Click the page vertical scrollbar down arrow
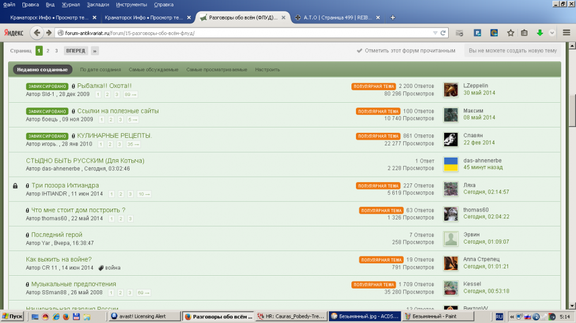Image resolution: width=576 pixels, height=323 pixels. point(572,305)
